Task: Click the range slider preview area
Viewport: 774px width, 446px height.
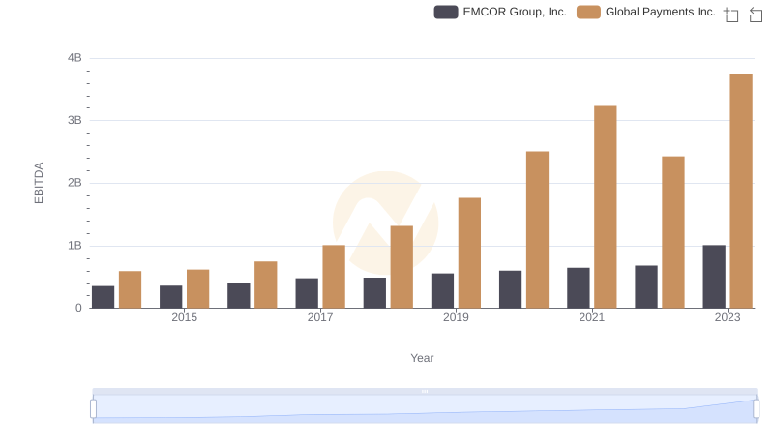Action: 425,409
